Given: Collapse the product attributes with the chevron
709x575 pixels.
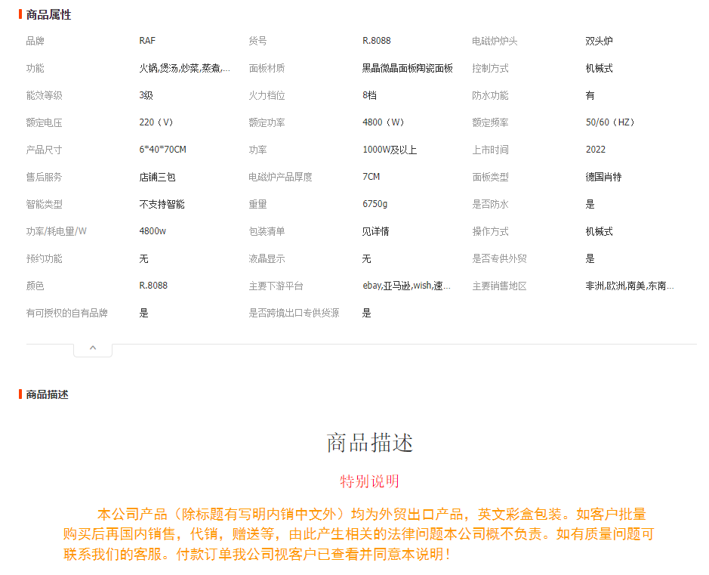Looking at the screenshot, I should click(93, 348).
